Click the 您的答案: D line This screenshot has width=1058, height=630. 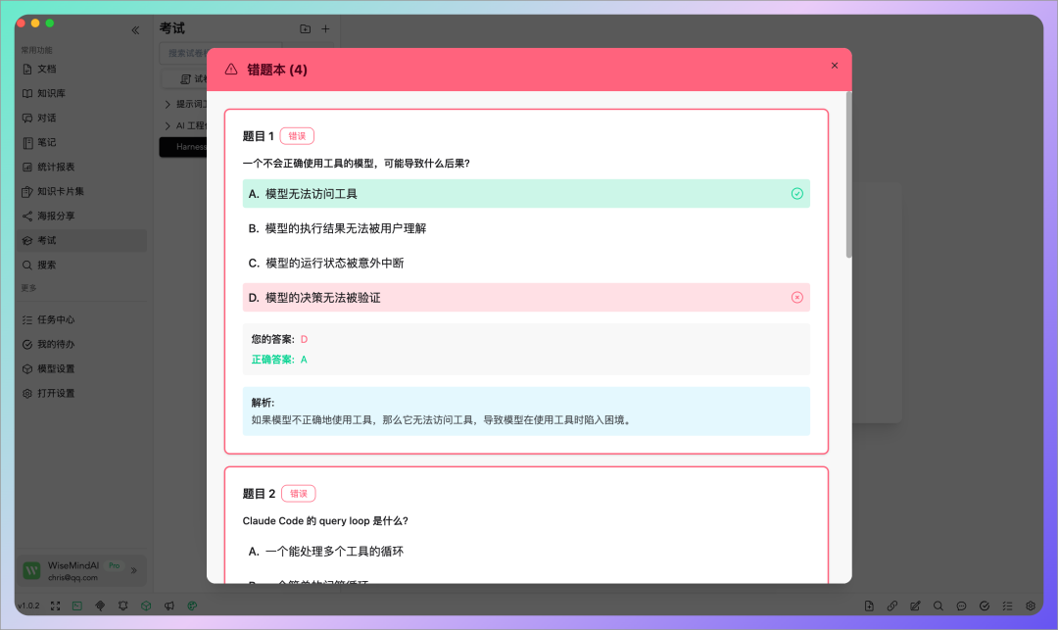pos(279,339)
